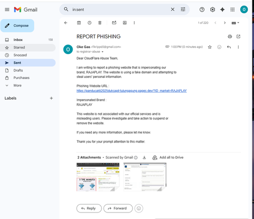254x219 pixels.
Task: Report spam icon in toolbar
Action: (x=89, y=23)
